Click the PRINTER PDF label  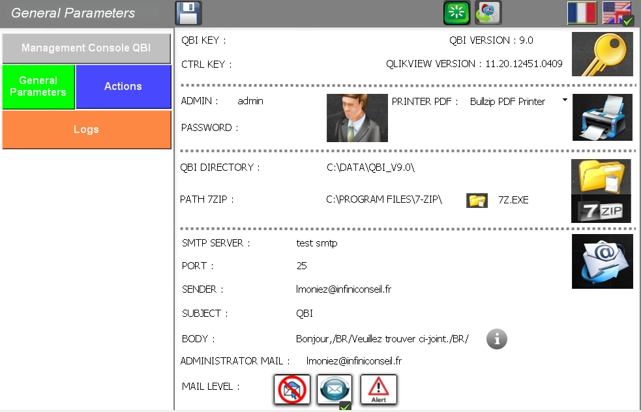[x=425, y=101]
